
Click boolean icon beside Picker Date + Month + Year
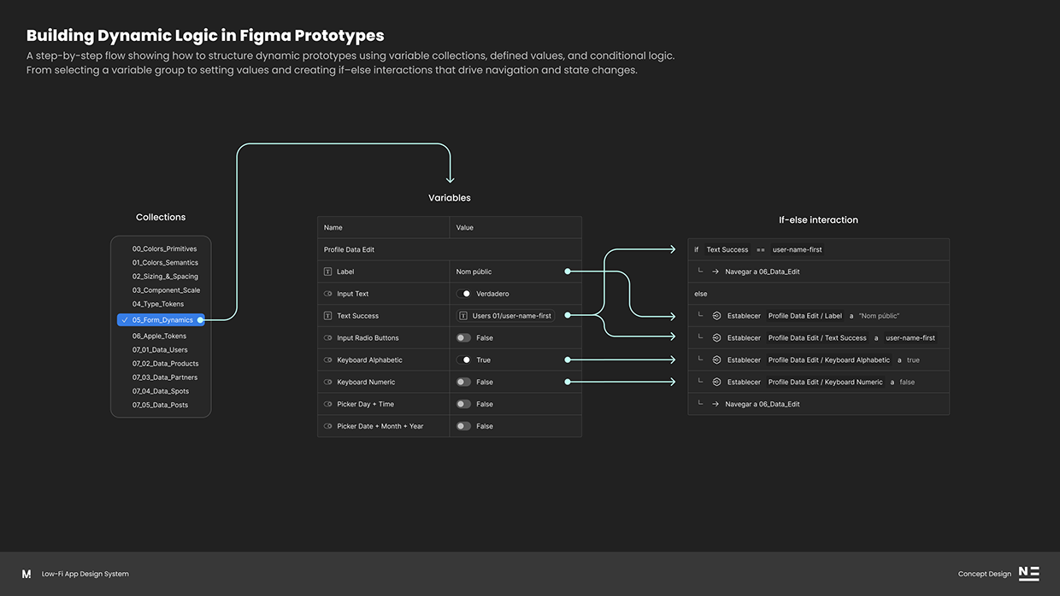tap(327, 426)
